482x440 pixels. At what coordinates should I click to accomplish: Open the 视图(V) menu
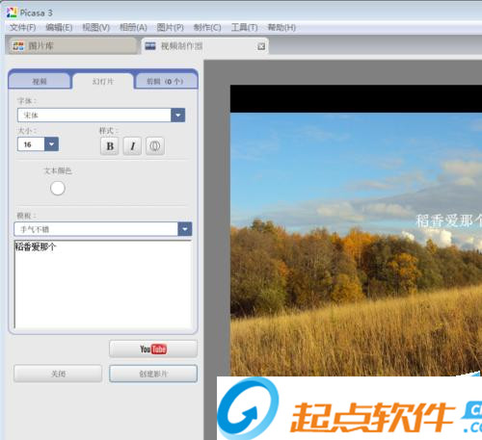point(96,28)
